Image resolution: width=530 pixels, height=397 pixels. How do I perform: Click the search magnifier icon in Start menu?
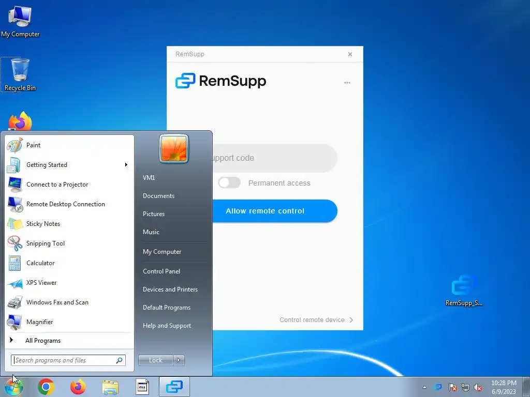[120, 360]
